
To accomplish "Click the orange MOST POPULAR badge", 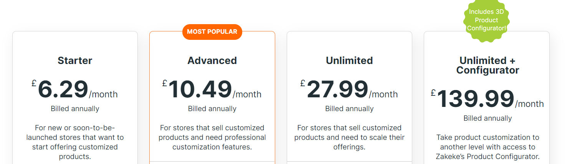I will [x=212, y=31].
